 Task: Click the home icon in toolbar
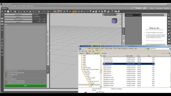(8, 11)
